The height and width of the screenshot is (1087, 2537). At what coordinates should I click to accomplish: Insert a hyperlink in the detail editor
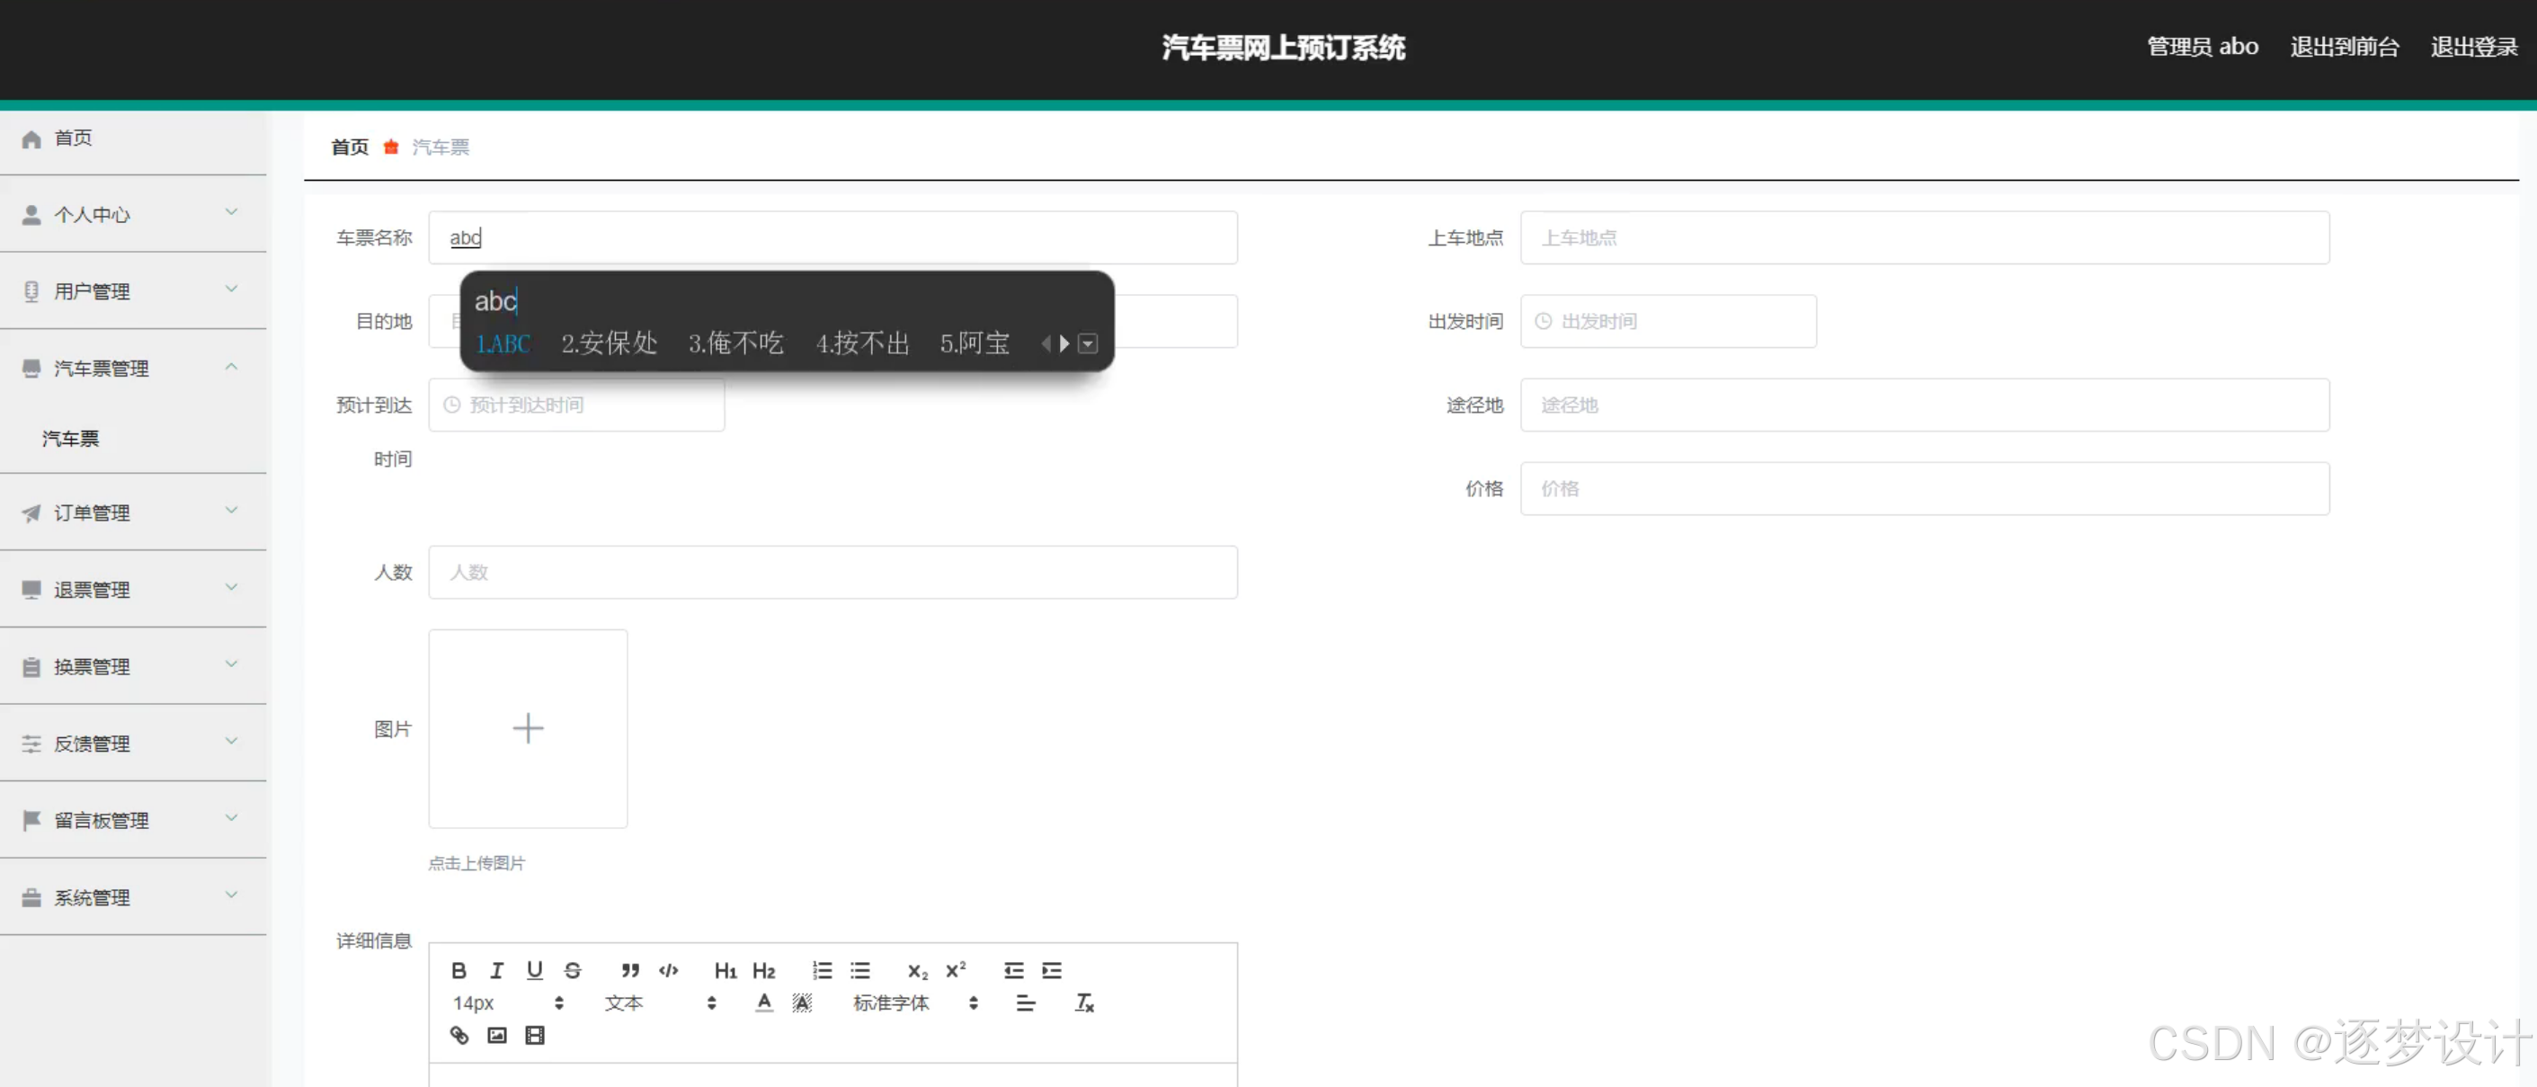459,1035
